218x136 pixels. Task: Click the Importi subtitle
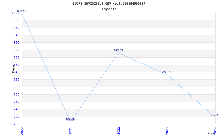coord(109,9)
